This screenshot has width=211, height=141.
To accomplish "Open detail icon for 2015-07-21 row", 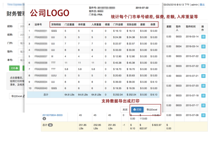I will tap(203, 76).
